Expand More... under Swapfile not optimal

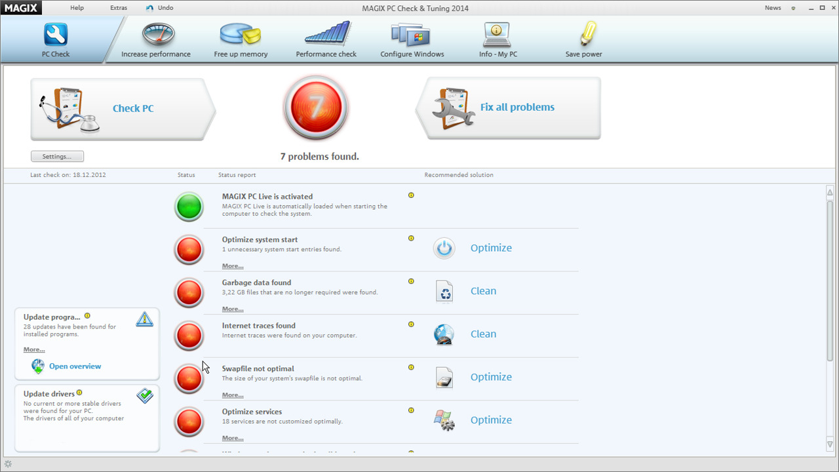pos(233,395)
